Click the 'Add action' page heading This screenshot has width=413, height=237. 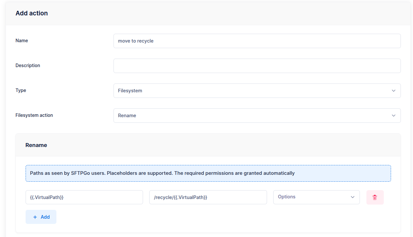(31, 13)
